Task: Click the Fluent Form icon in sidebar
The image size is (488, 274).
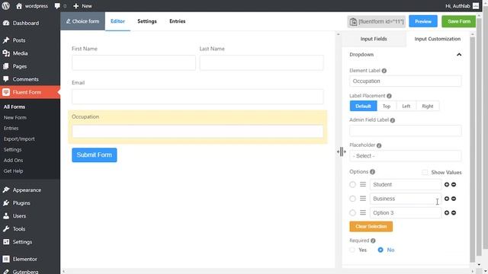Action: point(6,92)
